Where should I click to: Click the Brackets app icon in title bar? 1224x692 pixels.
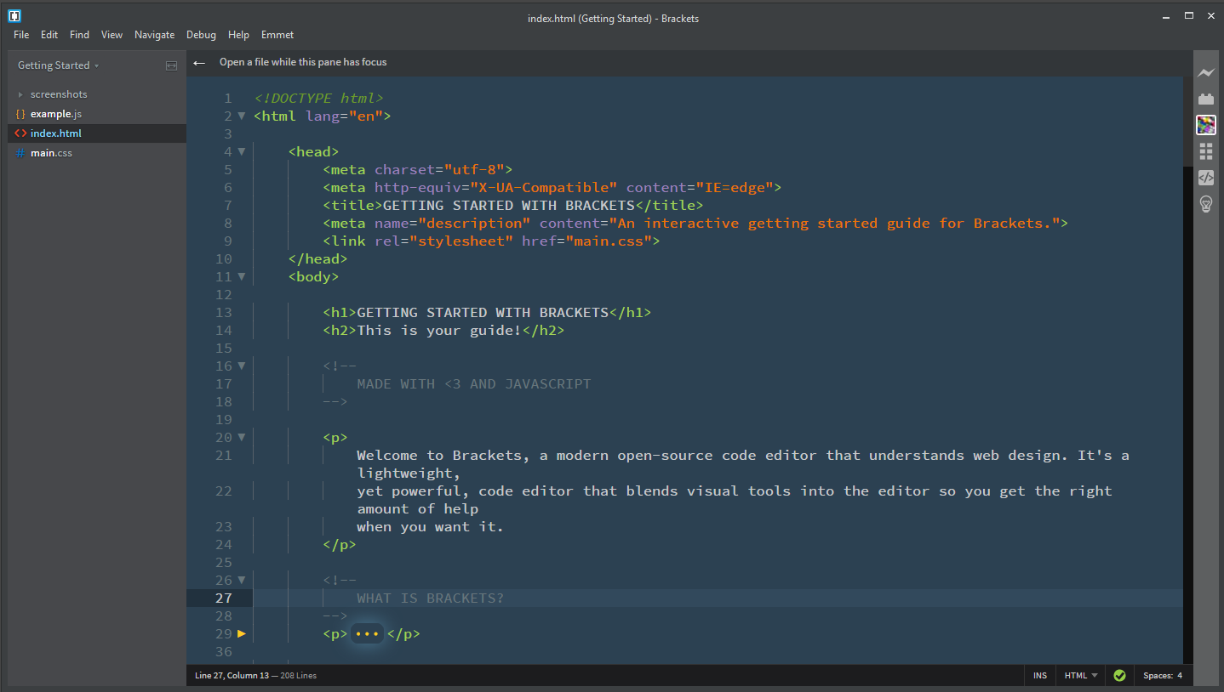(14, 15)
